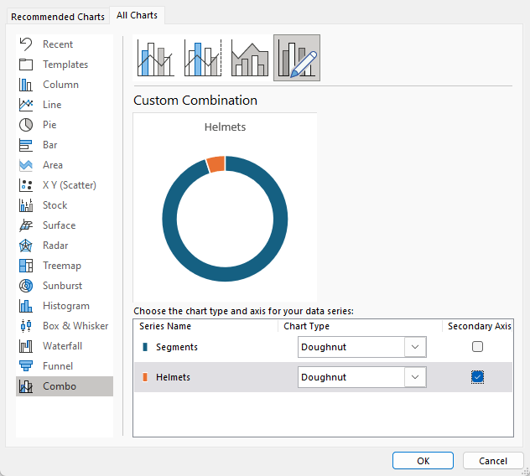Dismiss dialog with Cancel button
This screenshot has width=530, height=476.
pyautogui.click(x=493, y=461)
